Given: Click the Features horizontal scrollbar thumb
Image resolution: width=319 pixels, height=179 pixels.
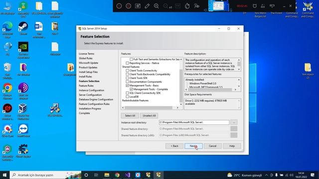Looking at the screenshot, I should pyautogui.click(x=149, y=107).
